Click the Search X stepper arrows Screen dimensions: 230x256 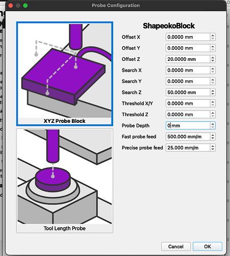213,70
